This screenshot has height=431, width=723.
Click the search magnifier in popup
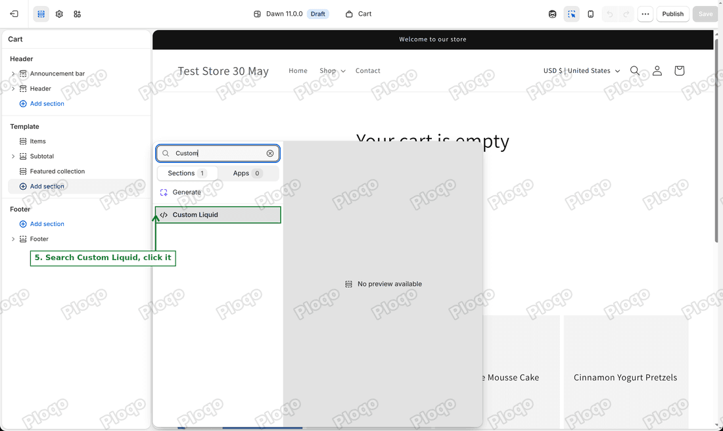[166, 153]
